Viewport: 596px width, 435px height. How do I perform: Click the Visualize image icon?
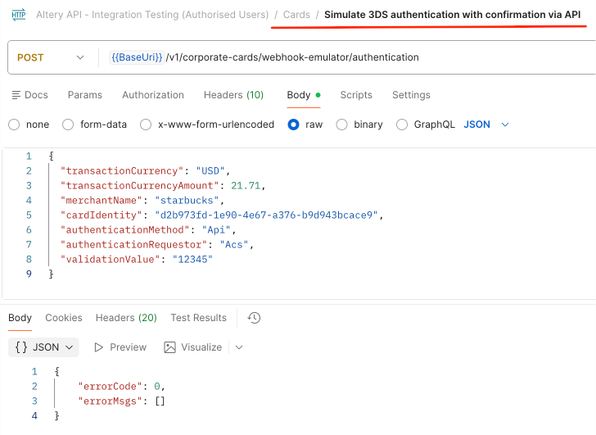click(169, 347)
